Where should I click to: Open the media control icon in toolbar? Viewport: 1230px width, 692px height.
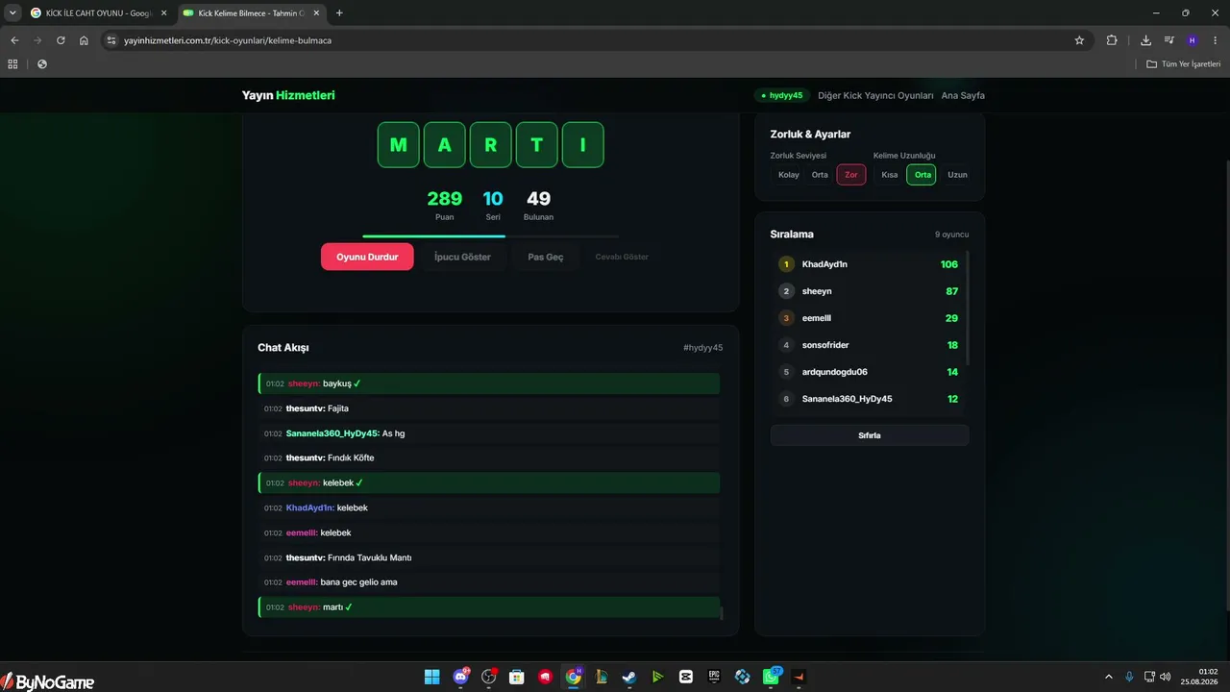1168,40
